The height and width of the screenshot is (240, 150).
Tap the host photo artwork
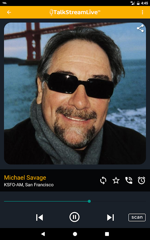click(x=75, y=93)
